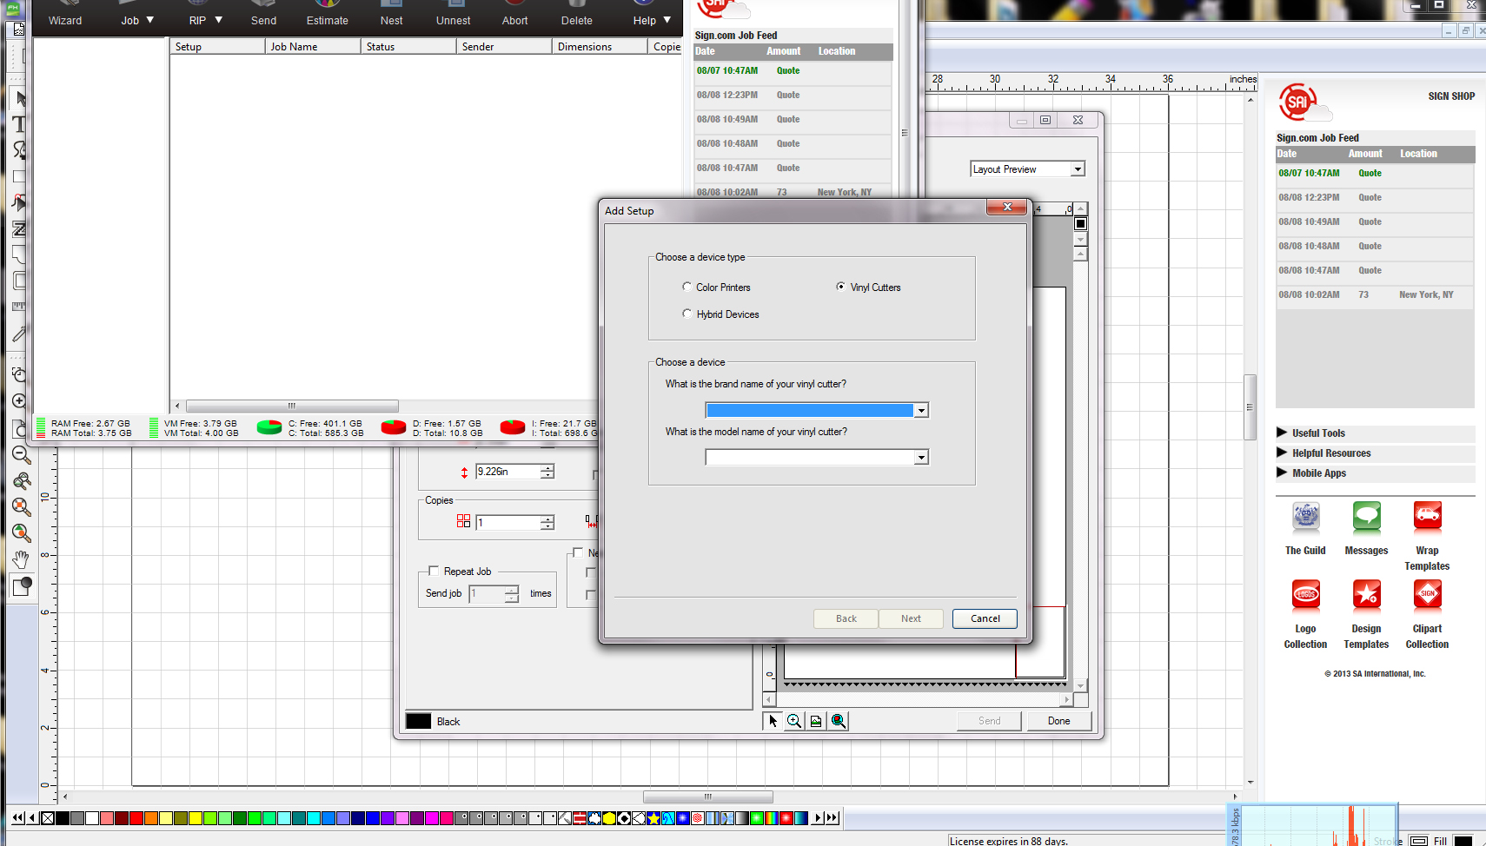The height and width of the screenshot is (846, 1486).
Task: Pick the yellow color swatch in palette
Action: point(196,818)
